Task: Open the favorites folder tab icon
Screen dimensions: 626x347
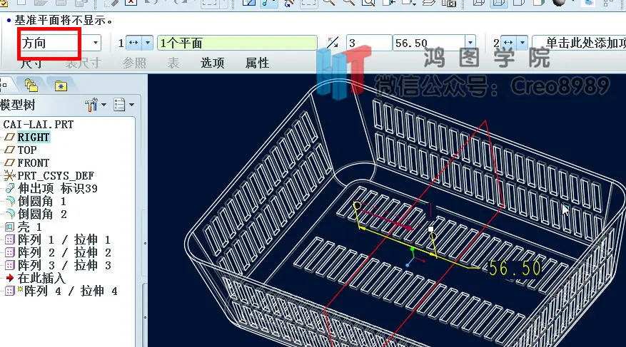Action: (x=61, y=86)
